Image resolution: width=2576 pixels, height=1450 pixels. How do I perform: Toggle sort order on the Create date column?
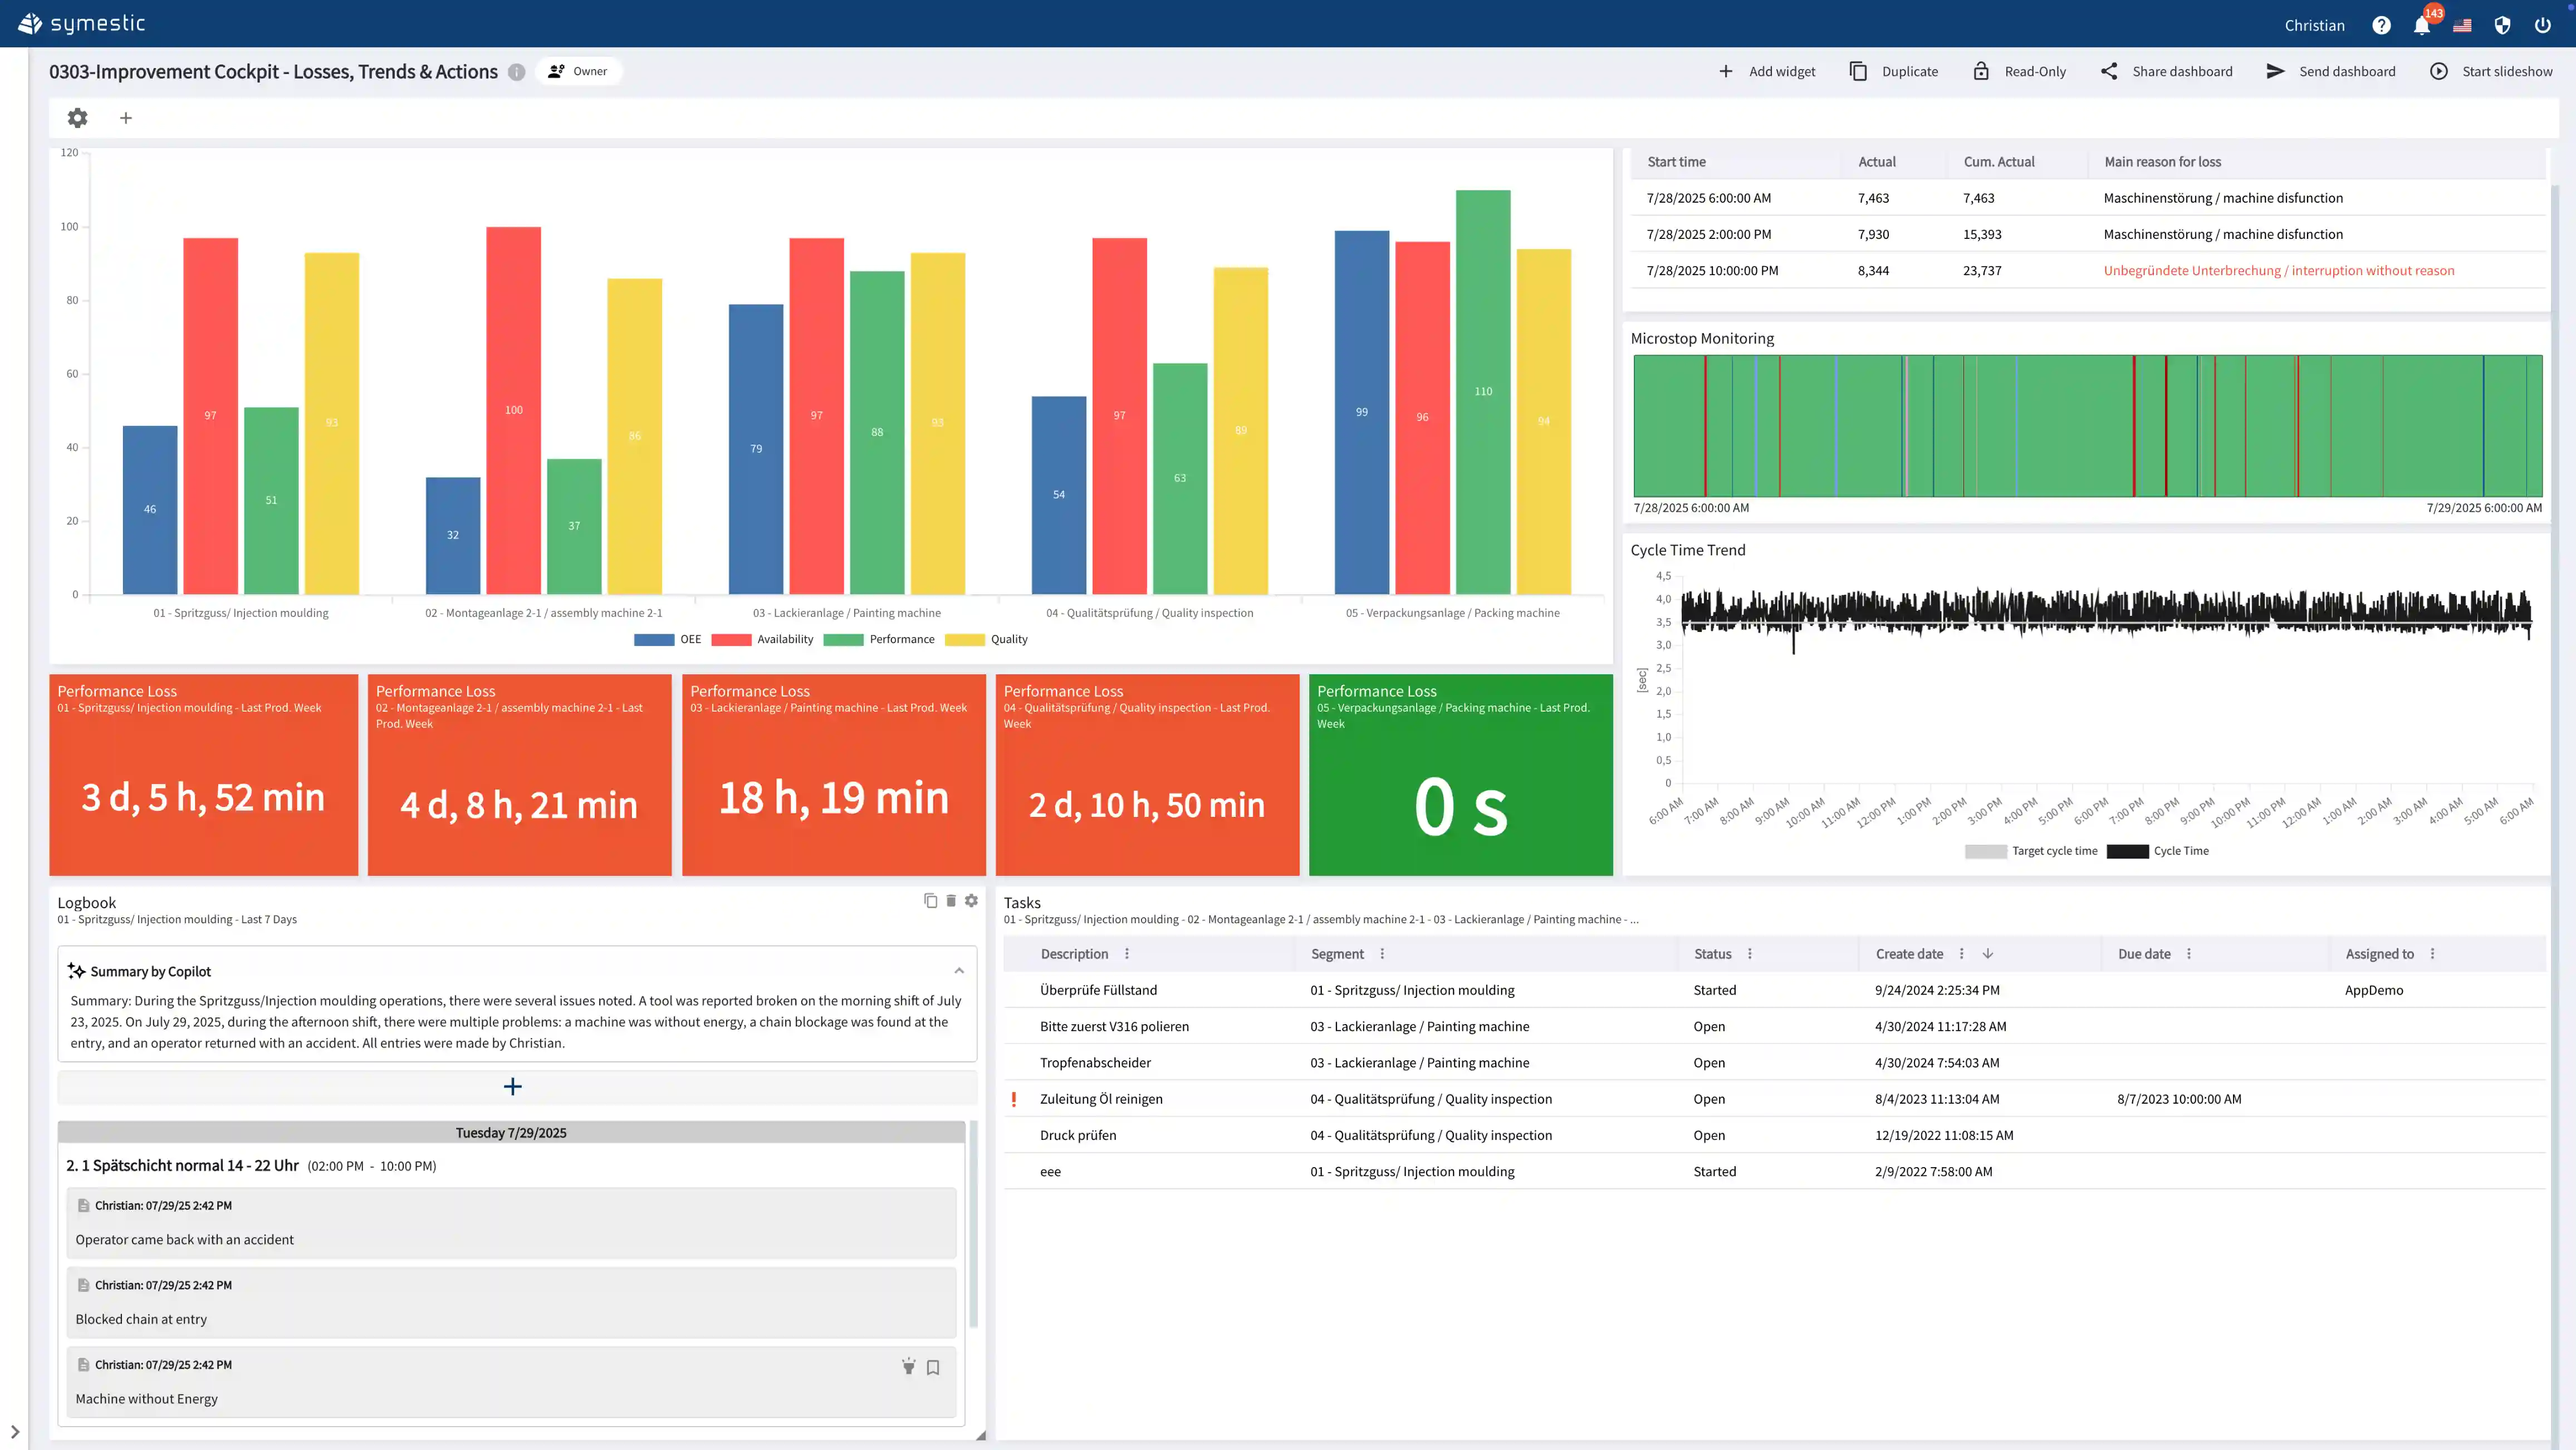click(x=1989, y=953)
